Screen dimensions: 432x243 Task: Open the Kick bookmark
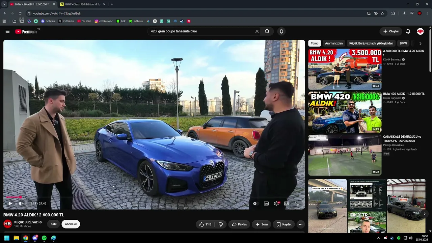pos(121,21)
